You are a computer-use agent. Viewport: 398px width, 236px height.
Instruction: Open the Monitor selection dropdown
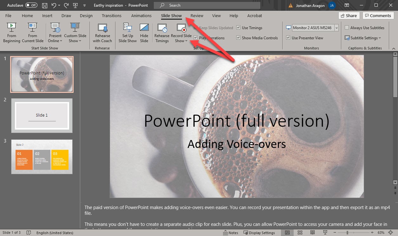[x=337, y=28]
